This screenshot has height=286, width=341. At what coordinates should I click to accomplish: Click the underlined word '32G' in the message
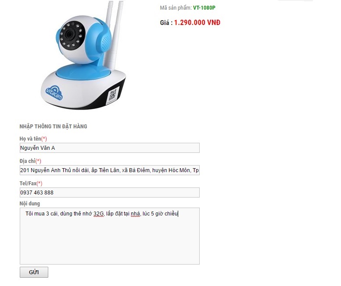98,214
